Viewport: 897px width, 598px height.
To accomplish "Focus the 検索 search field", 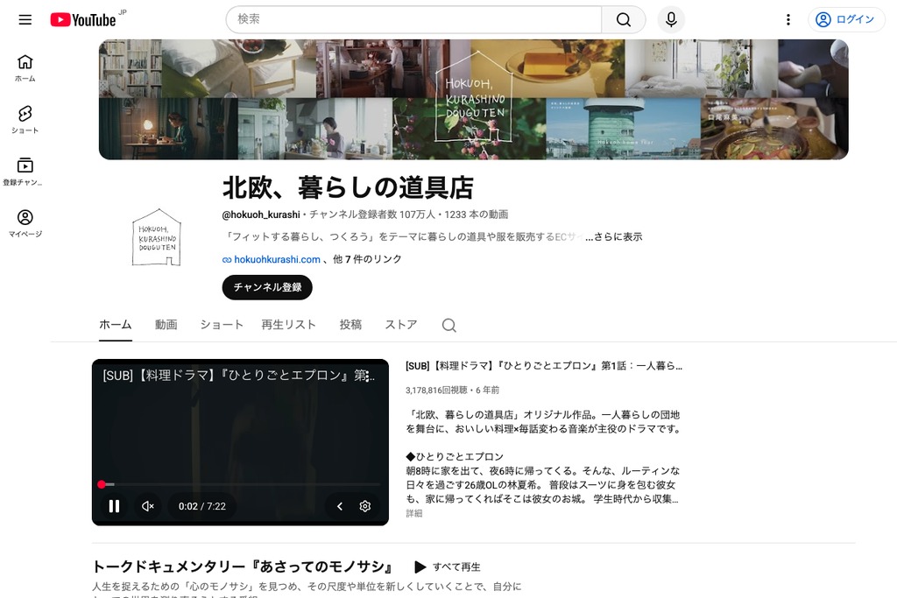I will [413, 19].
